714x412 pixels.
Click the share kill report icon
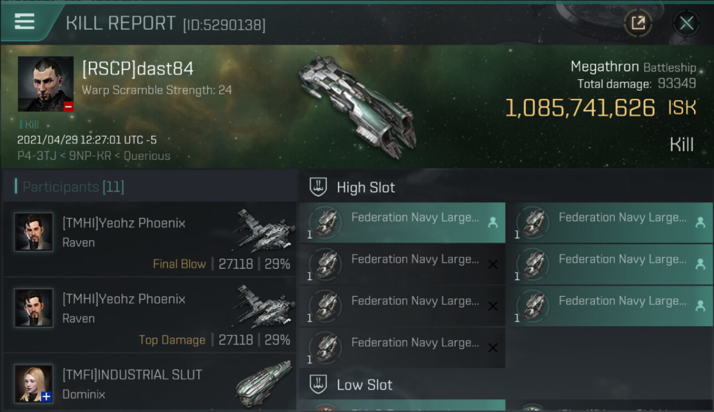pyautogui.click(x=638, y=23)
